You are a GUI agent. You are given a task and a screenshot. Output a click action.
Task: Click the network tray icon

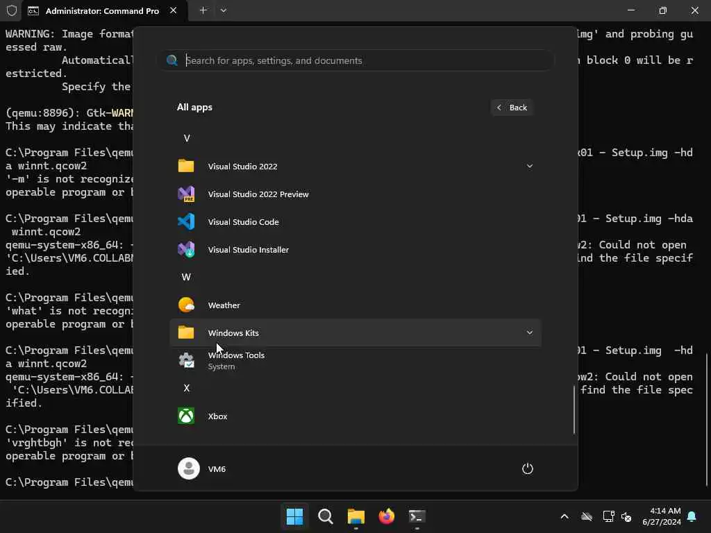608,516
